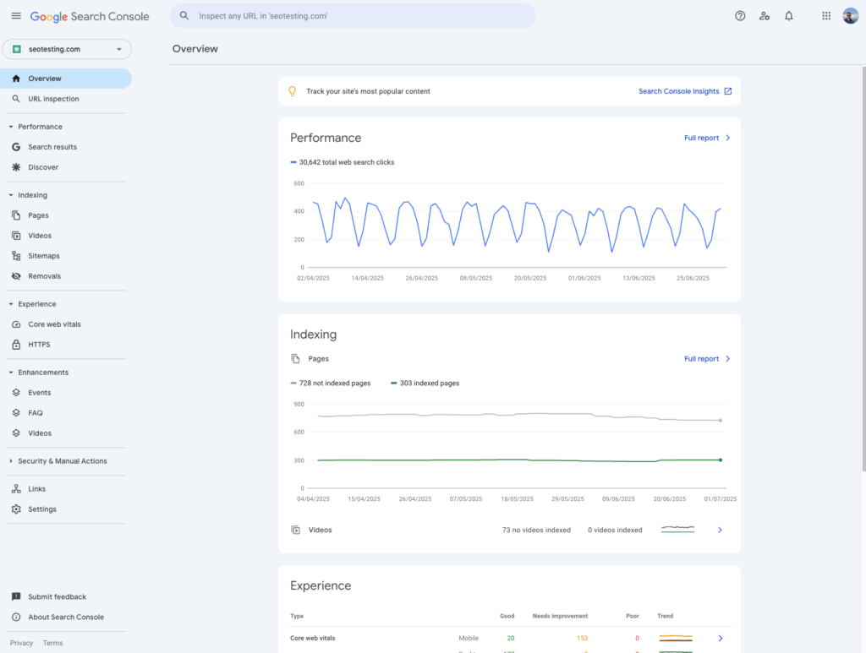
Task: Click the HTTPS lock icon in the sidebar
Action: tap(16, 345)
